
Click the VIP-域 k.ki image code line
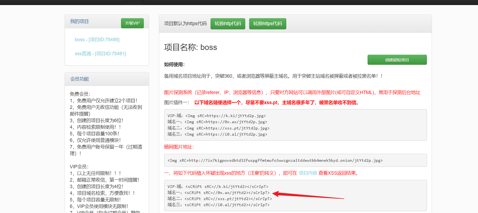[x=217, y=116]
